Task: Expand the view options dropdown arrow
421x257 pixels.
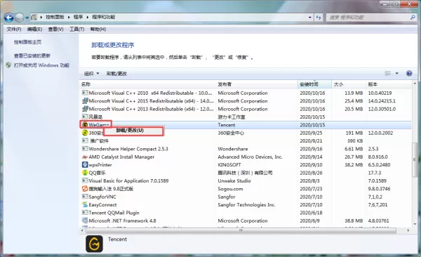Action: click(x=397, y=74)
